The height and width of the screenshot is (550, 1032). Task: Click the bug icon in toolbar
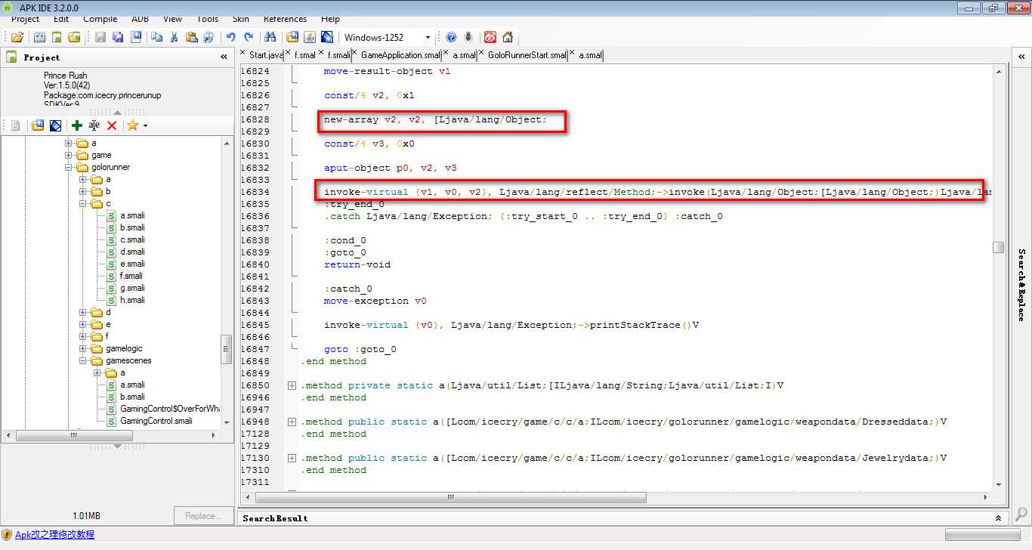pyautogui.click(x=468, y=37)
